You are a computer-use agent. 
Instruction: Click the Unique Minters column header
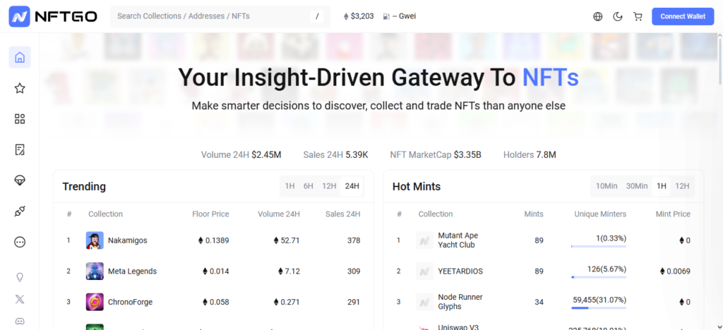600,214
